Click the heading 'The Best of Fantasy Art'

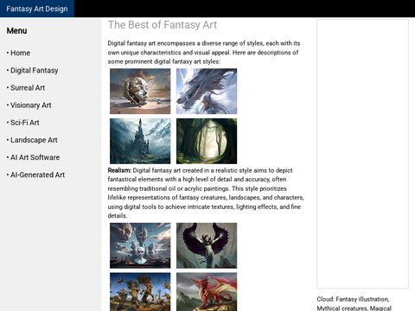tap(163, 25)
